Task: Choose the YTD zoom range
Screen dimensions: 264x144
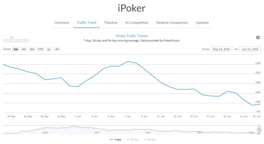Action: (x=40, y=49)
